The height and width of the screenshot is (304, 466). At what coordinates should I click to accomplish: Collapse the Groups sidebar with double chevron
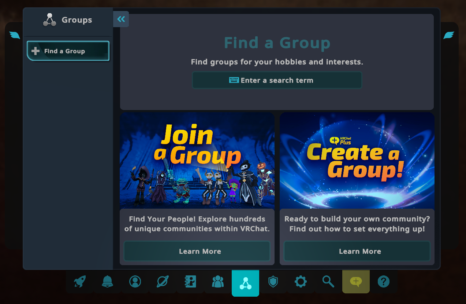(121, 19)
